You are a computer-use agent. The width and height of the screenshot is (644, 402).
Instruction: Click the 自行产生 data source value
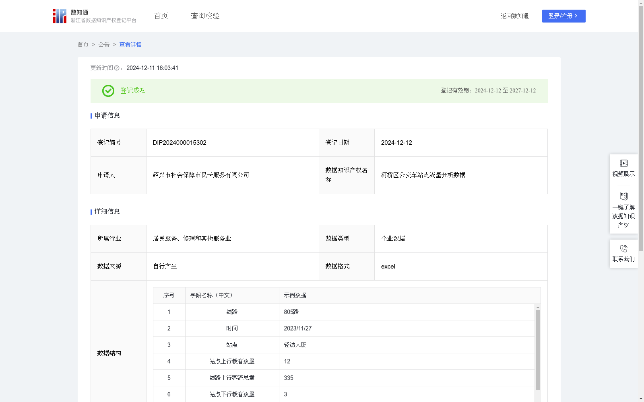165,267
